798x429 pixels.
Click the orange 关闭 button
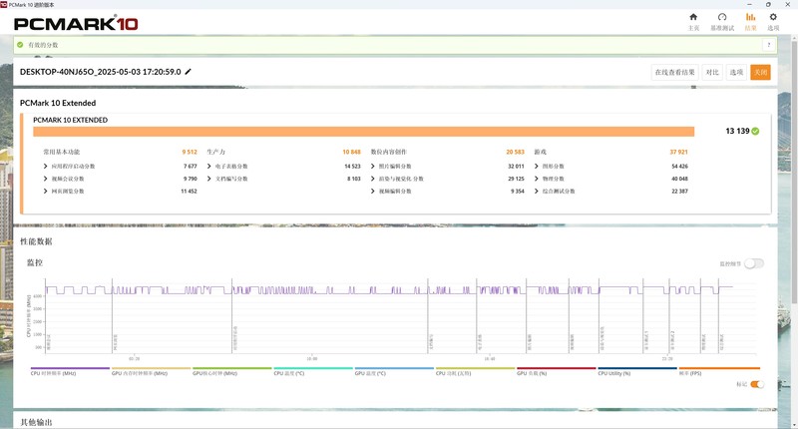click(x=760, y=72)
